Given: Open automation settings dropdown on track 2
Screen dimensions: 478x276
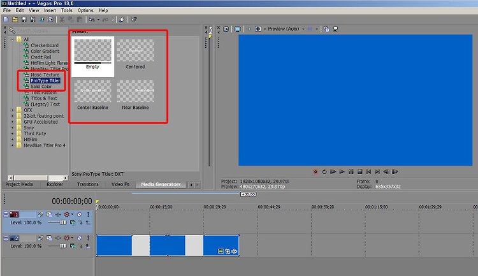Looking at the screenshot, I should click(72, 238).
